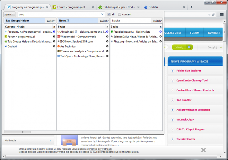Open the 'open' dropdown button
The height and width of the screenshot is (160, 228).
click(9, 14)
